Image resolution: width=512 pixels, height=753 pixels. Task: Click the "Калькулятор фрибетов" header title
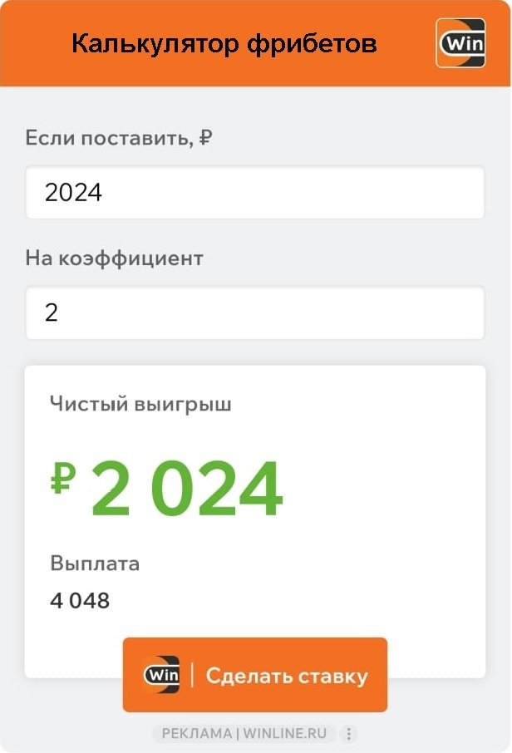point(224,43)
